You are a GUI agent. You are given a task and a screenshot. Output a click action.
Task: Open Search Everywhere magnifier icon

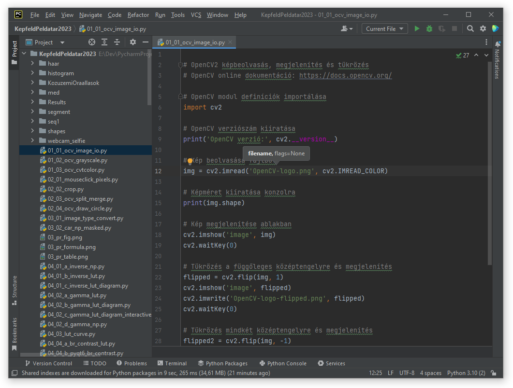[x=470, y=29]
